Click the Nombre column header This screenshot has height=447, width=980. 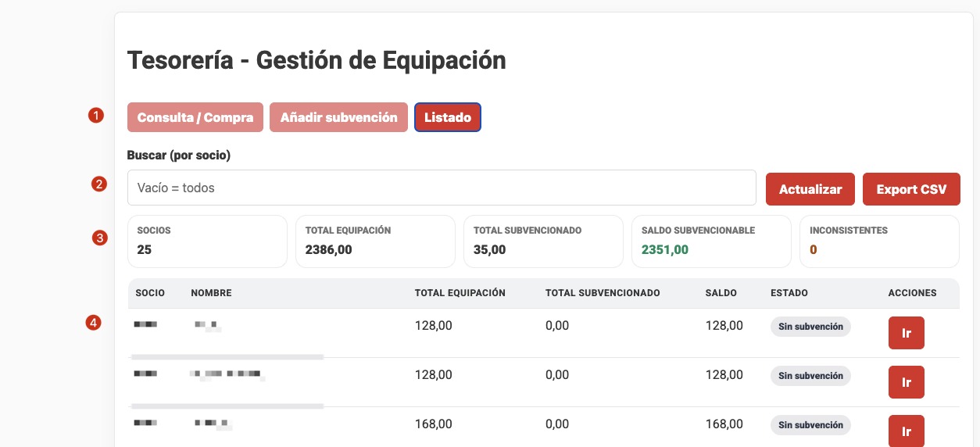(211, 293)
